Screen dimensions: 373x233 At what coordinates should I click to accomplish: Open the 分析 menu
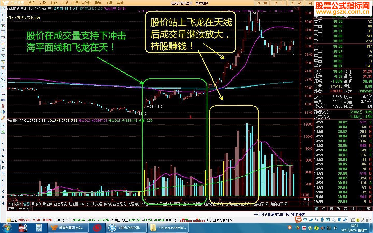(65, 3)
